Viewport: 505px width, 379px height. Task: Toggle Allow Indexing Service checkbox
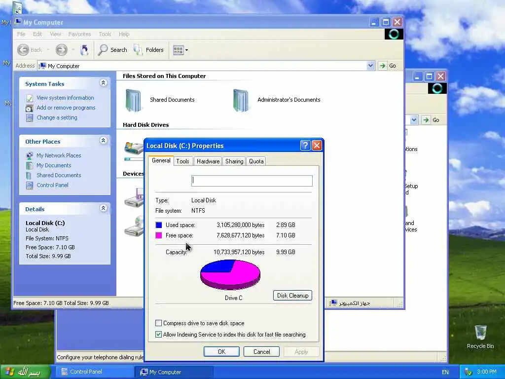158,334
